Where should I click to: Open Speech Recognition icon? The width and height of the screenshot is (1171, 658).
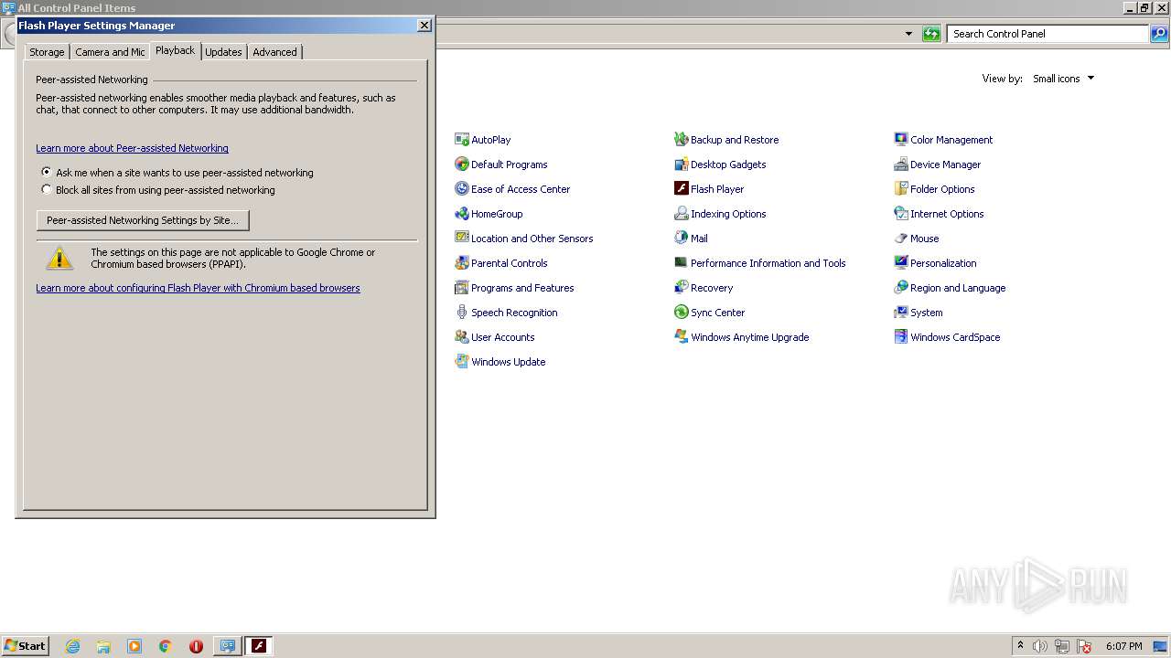(x=505, y=313)
